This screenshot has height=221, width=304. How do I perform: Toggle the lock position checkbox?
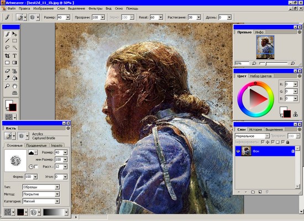(x=263, y=142)
